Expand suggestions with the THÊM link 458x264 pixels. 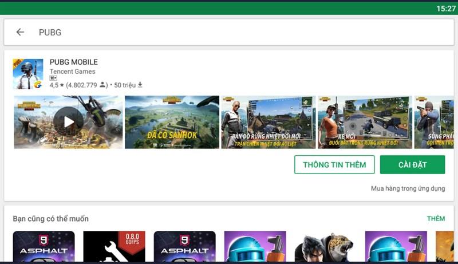point(435,219)
